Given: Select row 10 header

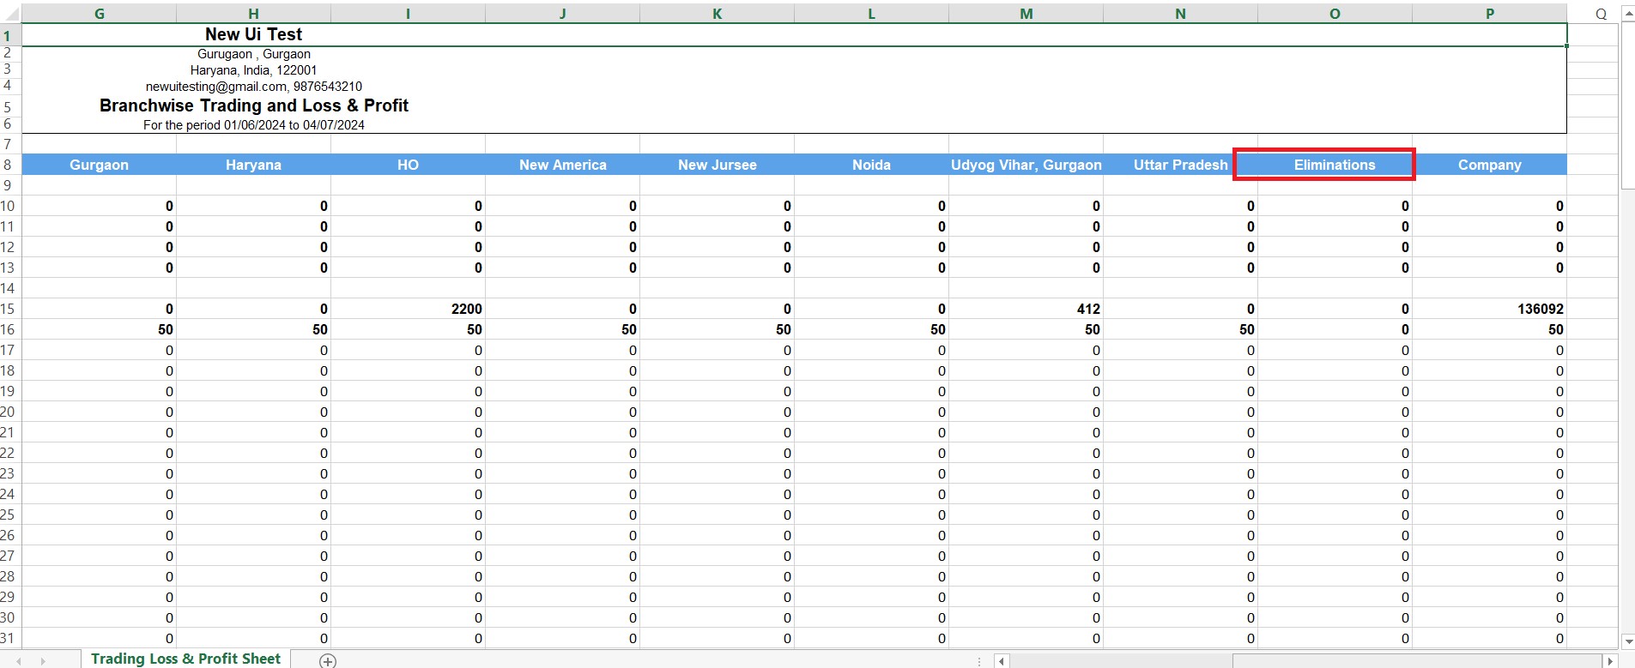Looking at the screenshot, I should 9,206.
